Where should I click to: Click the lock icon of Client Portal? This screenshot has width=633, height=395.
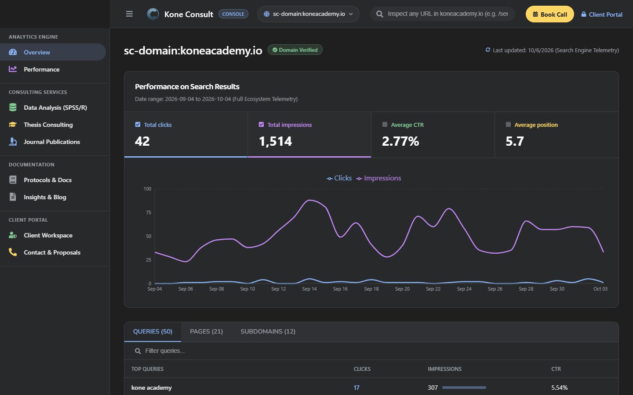584,14
